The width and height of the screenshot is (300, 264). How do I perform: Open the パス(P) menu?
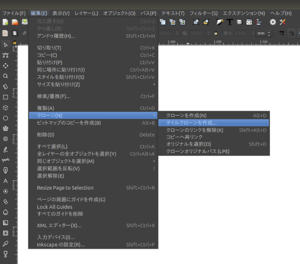148,13
